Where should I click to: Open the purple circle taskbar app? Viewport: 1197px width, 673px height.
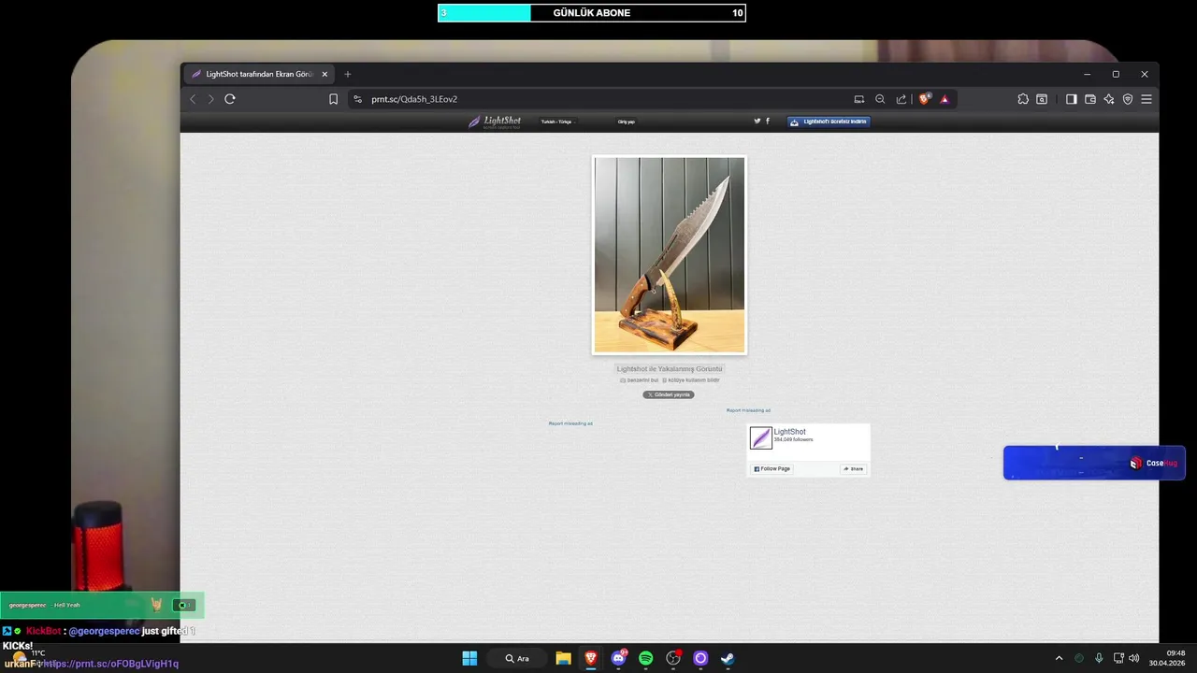click(700, 658)
